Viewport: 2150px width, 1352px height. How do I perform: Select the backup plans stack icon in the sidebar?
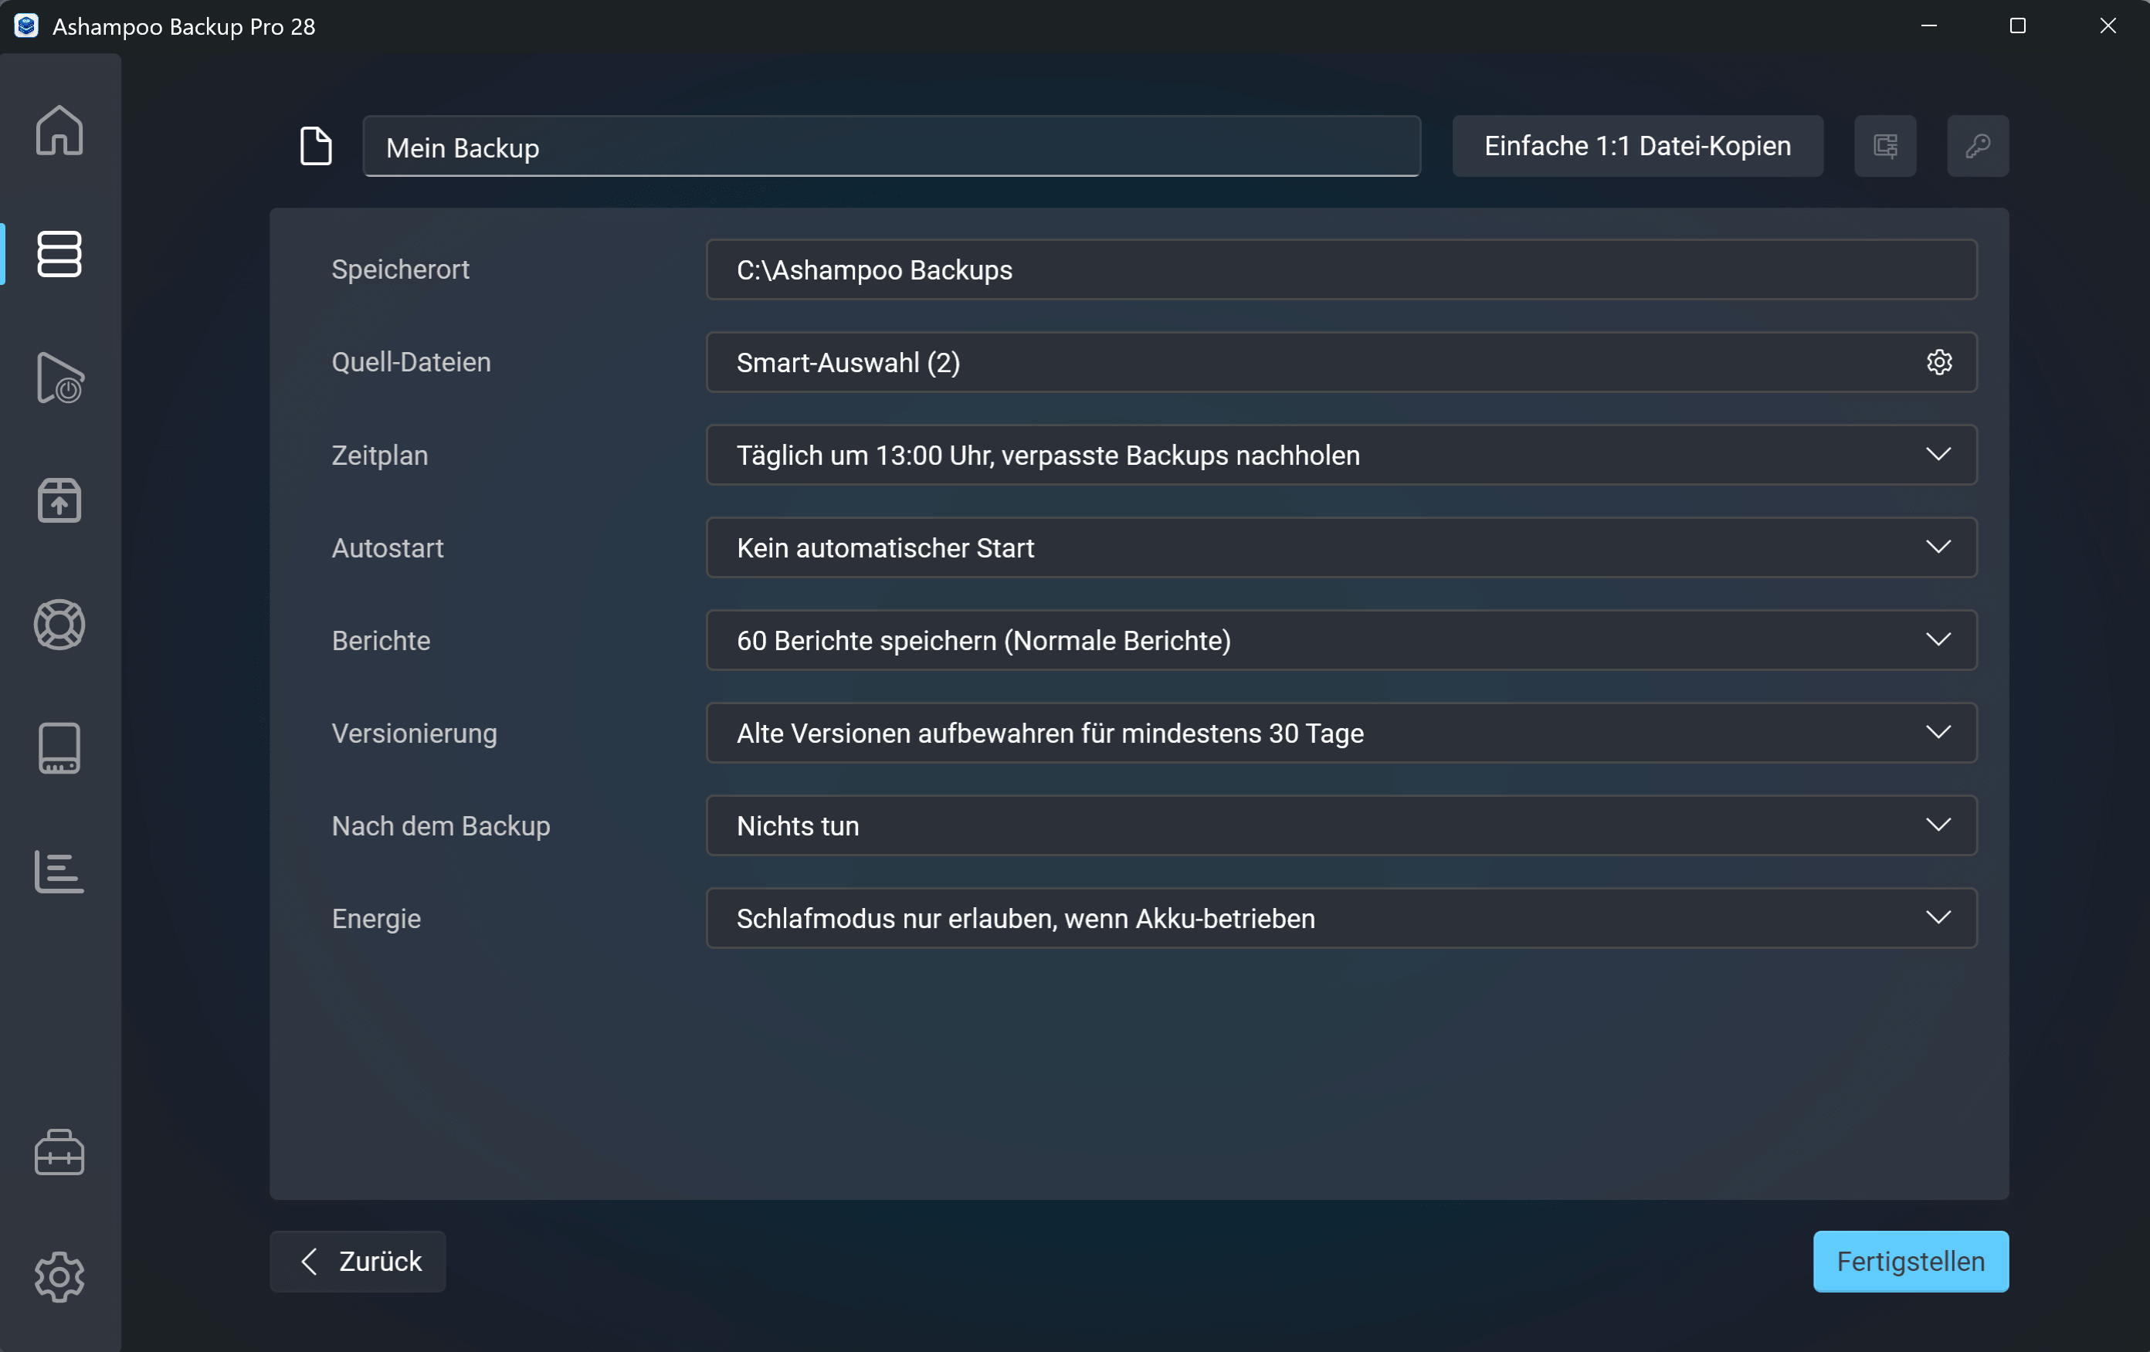pos(59,254)
